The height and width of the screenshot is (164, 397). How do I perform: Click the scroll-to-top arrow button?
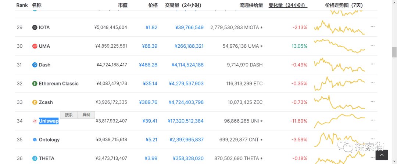pos(382,155)
